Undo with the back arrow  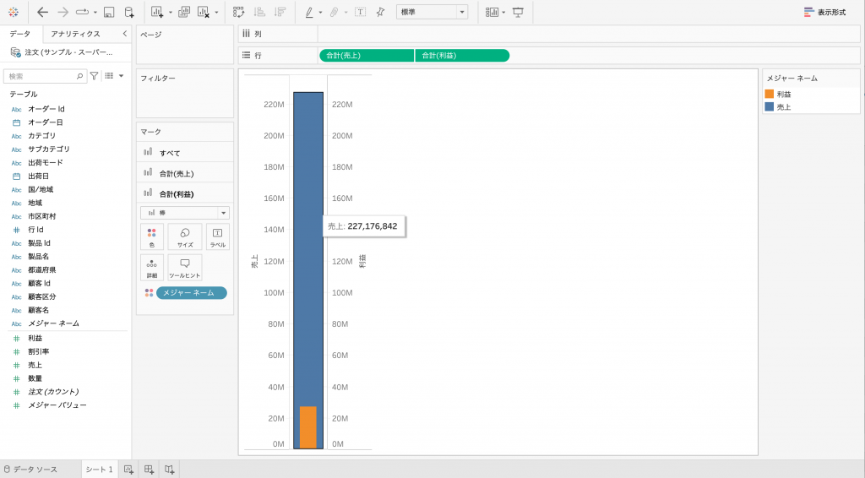[42, 12]
